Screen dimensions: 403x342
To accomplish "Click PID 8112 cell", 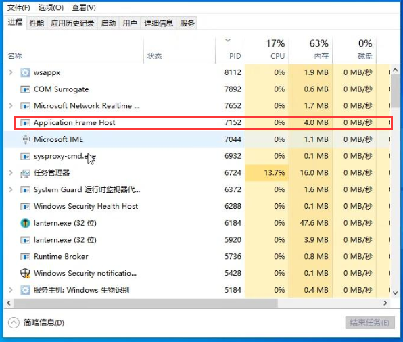I will click(x=233, y=72).
